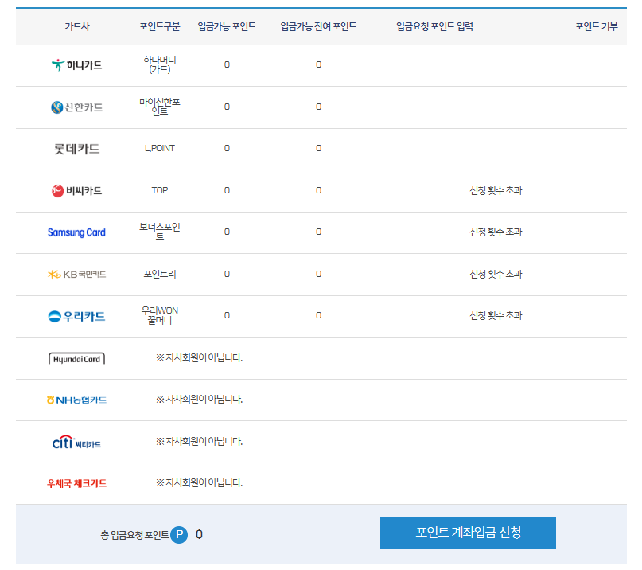
Task: Select the 우리WON 꿀머니 point type
Action: 160,315
